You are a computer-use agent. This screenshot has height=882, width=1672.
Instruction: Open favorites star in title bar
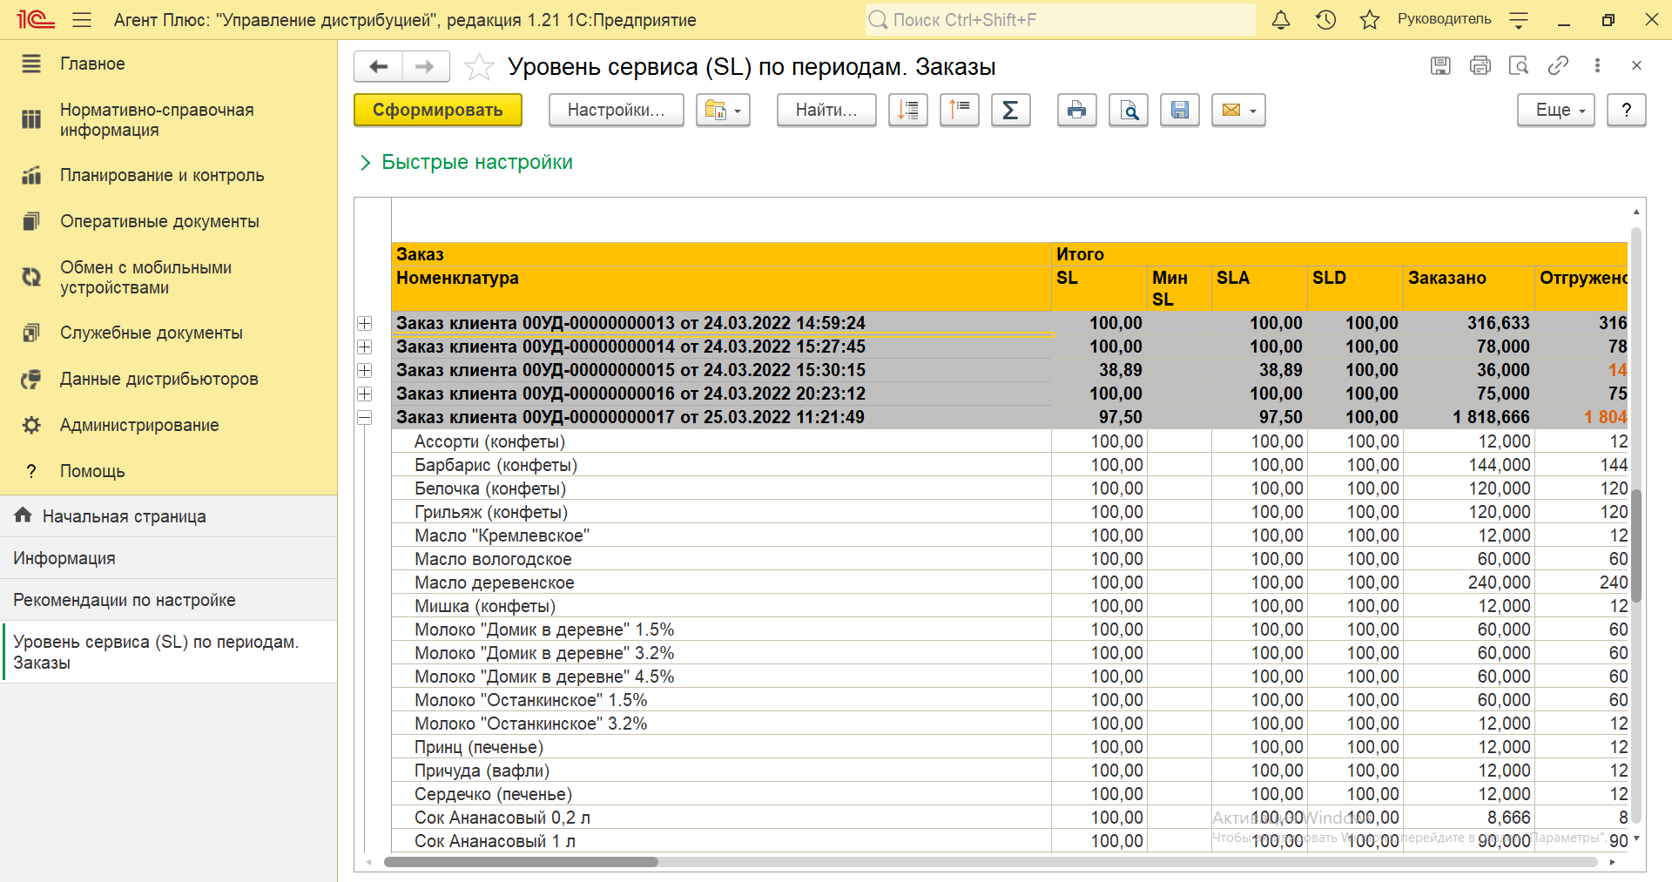click(1370, 19)
